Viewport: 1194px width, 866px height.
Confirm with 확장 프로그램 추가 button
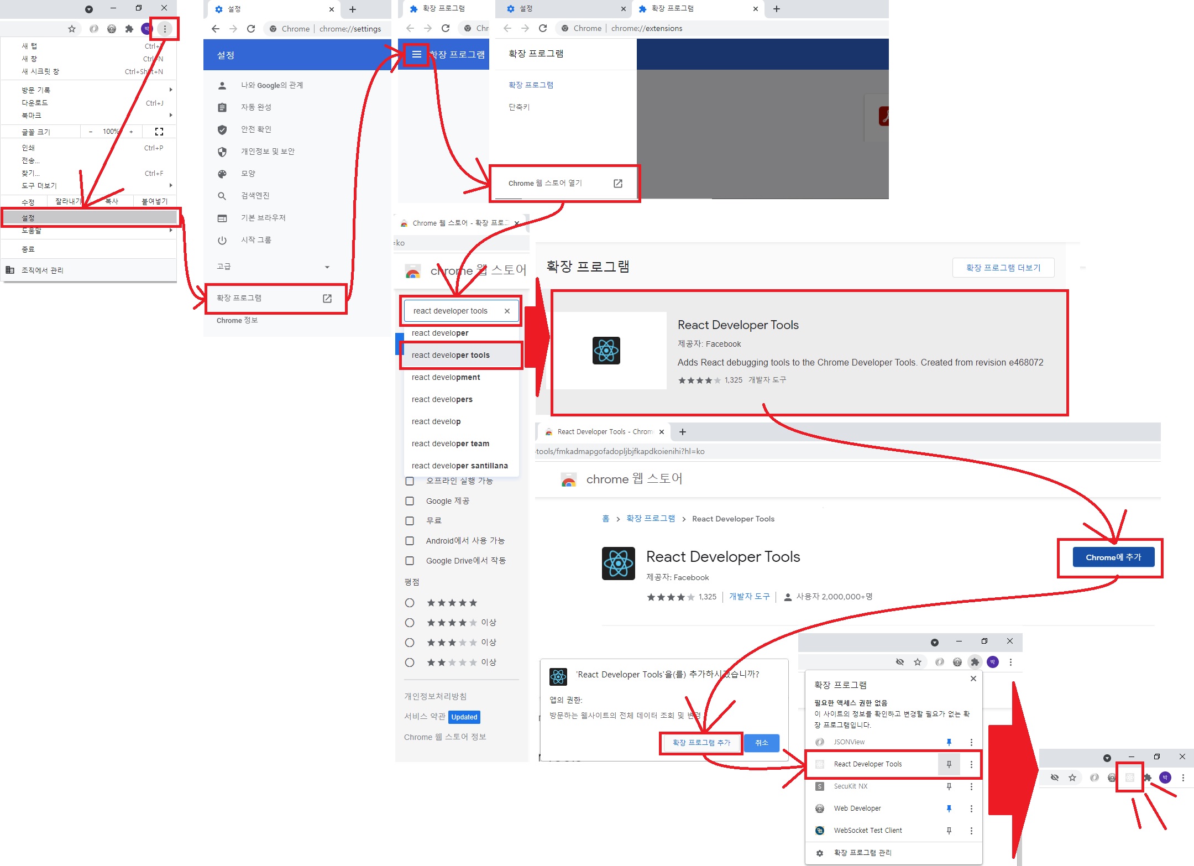[x=701, y=743]
